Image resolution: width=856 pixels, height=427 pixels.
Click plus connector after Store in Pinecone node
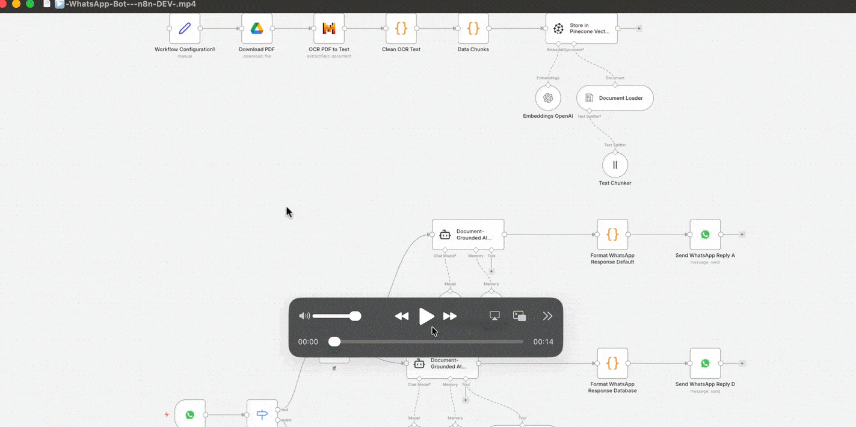(639, 28)
